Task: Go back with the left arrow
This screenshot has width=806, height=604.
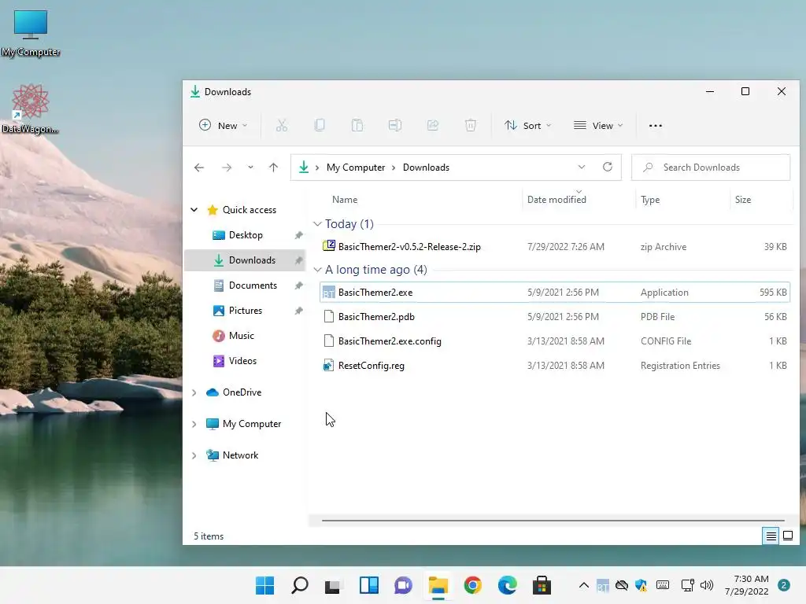Action: click(x=199, y=168)
